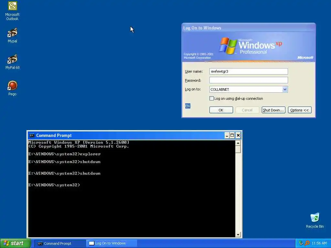
Task: Select the Pego desktop shortcut
Action: click(x=13, y=88)
